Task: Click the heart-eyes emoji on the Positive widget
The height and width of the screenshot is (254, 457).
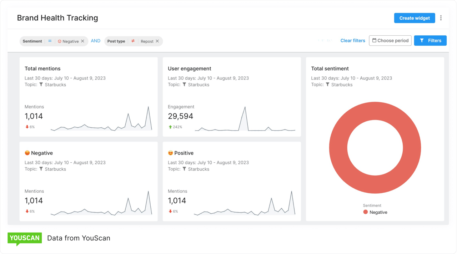Action: point(170,153)
